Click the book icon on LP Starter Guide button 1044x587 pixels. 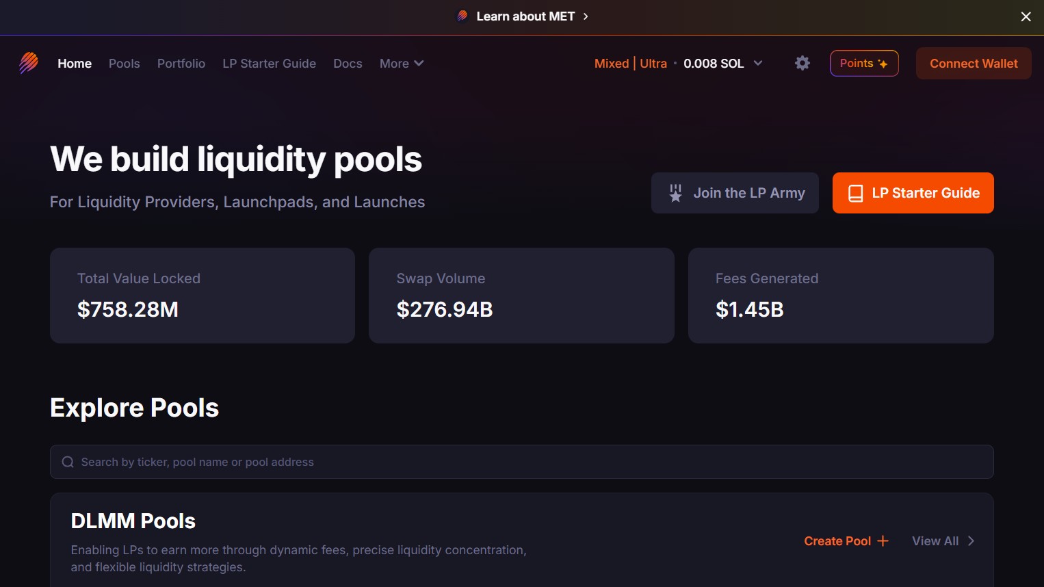click(855, 194)
